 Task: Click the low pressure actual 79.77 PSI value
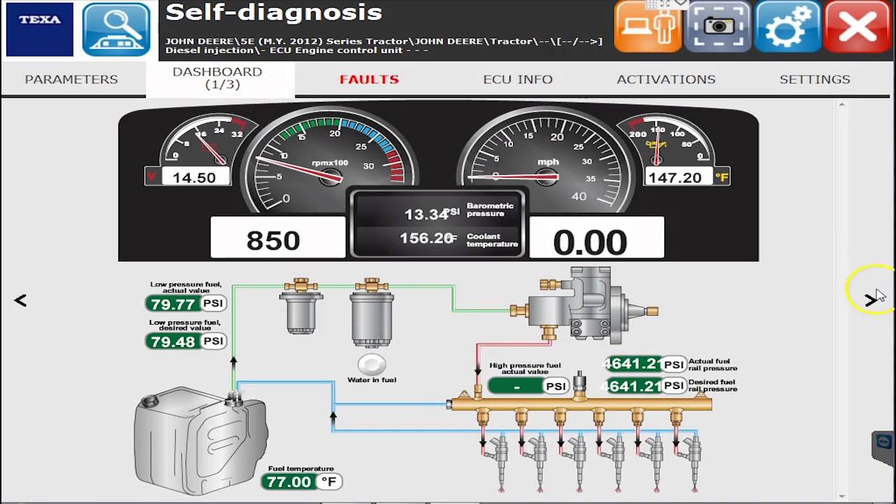[185, 304]
